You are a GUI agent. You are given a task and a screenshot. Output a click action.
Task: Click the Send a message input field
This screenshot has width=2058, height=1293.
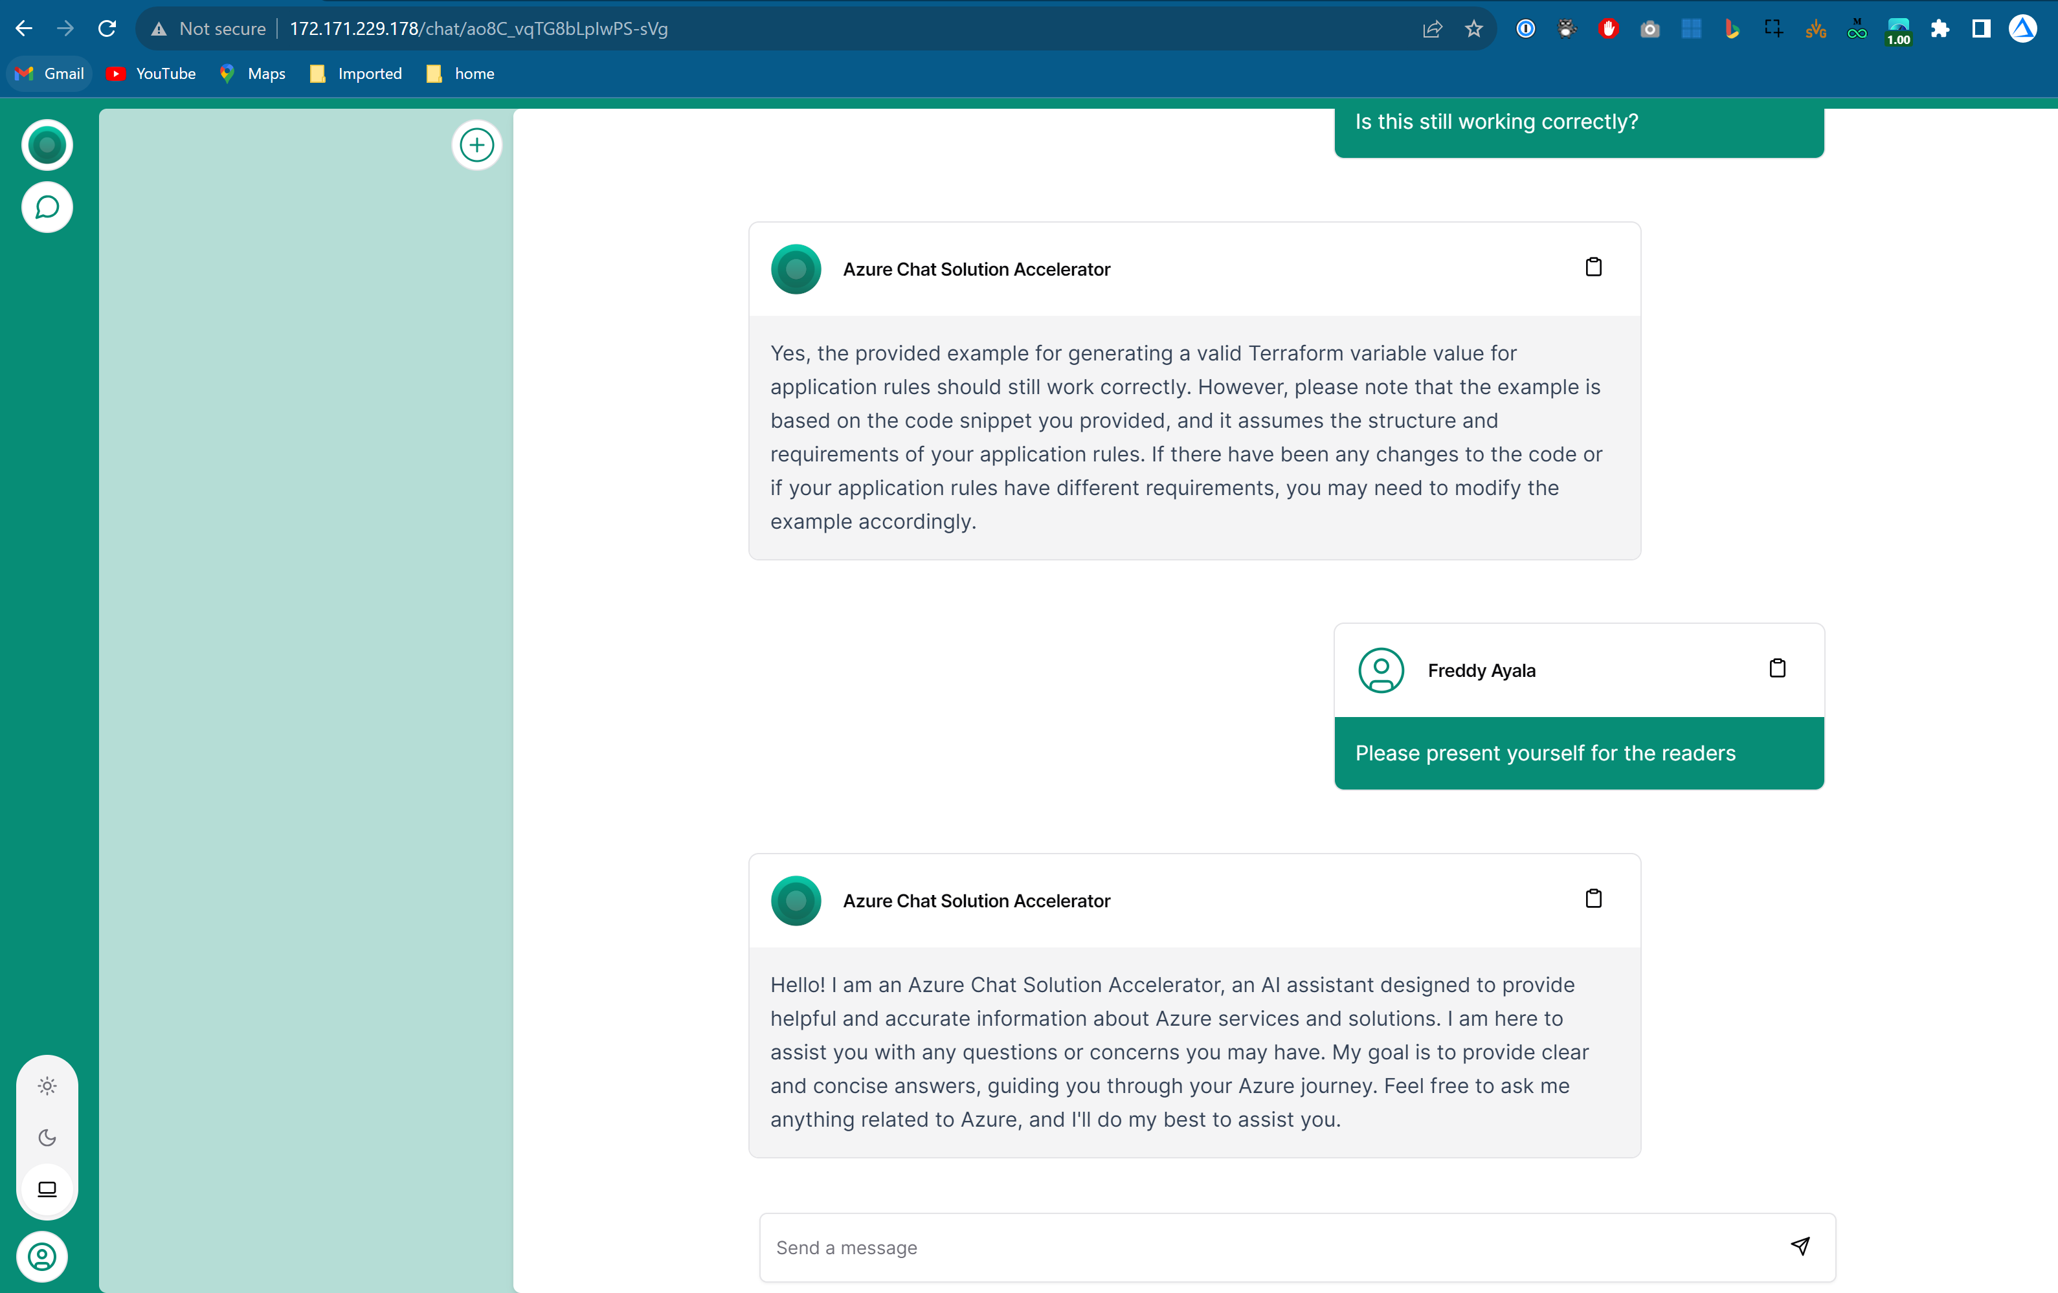click(1297, 1247)
